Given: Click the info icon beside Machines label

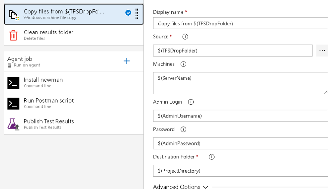Looking at the screenshot, I should coord(183,64).
